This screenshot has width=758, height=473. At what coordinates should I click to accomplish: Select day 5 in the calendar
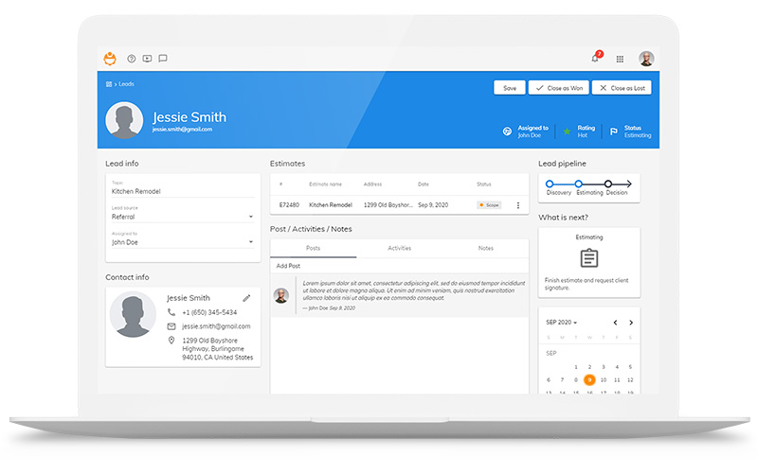pos(630,367)
